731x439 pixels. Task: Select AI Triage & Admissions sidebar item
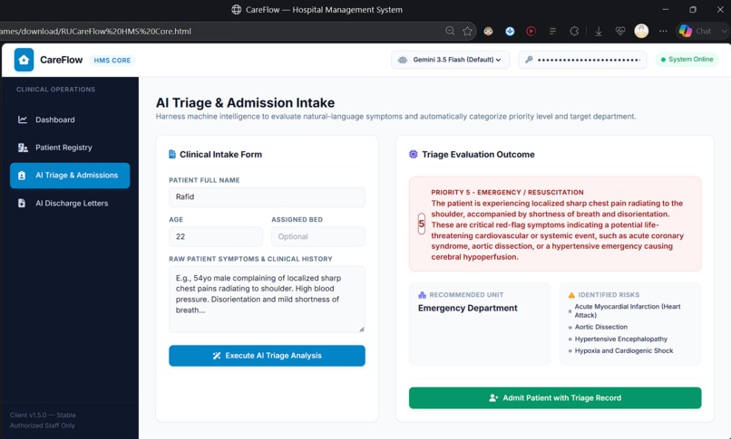tap(70, 176)
